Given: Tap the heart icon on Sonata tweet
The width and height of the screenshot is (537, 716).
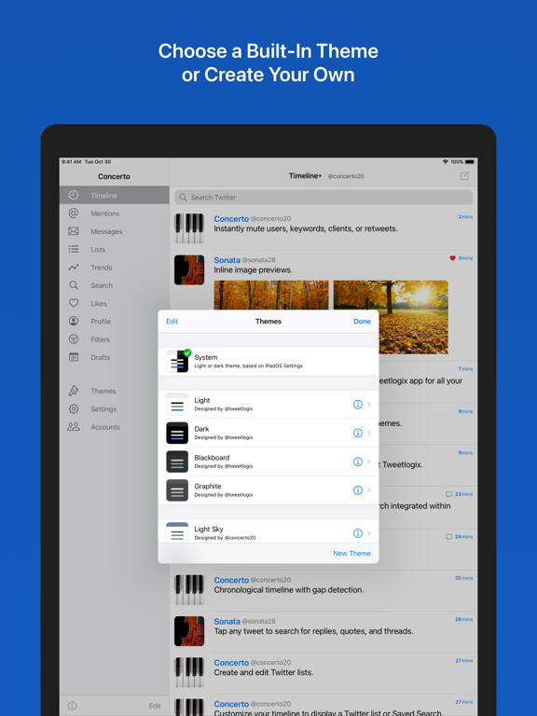Looking at the screenshot, I should coord(452,258).
